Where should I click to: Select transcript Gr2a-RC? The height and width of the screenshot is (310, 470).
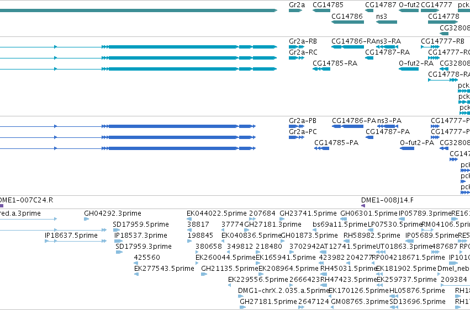pyautogui.click(x=303, y=52)
